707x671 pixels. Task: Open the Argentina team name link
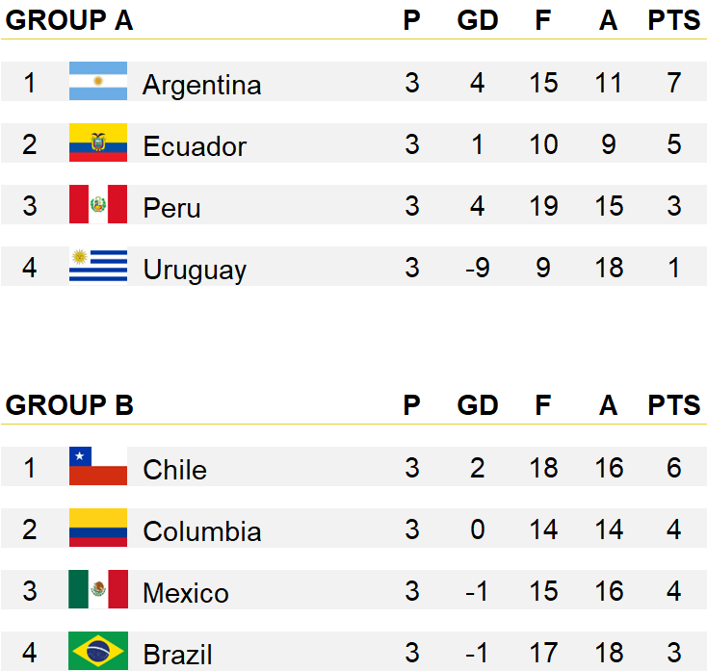pos(201,85)
